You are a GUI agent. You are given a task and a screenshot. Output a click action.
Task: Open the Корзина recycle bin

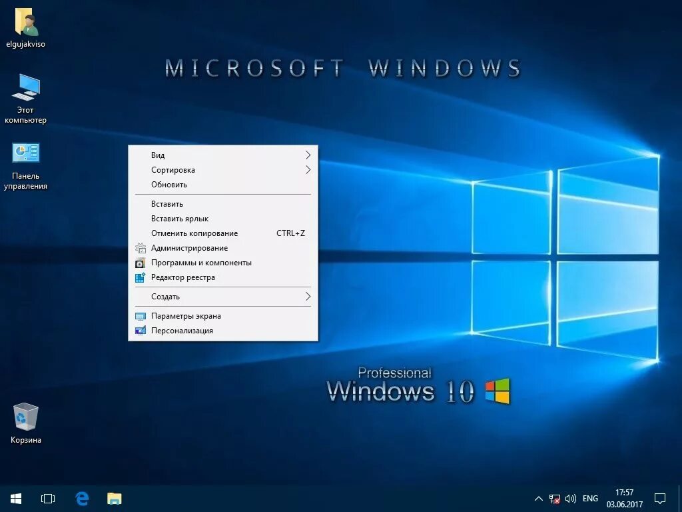point(25,420)
